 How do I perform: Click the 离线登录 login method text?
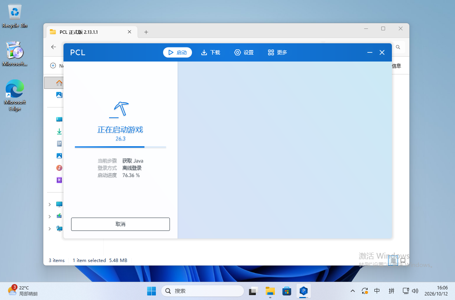(132, 168)
